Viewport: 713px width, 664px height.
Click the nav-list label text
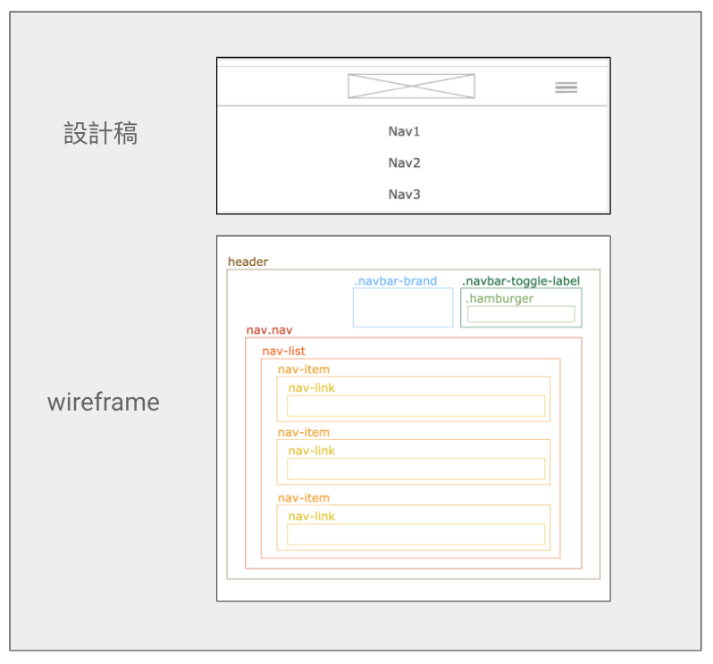coord(283,351)
